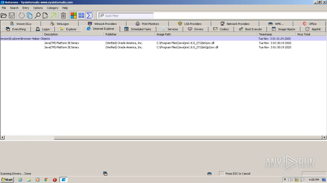Click the Save floppy disk icon

pos(12,16)
